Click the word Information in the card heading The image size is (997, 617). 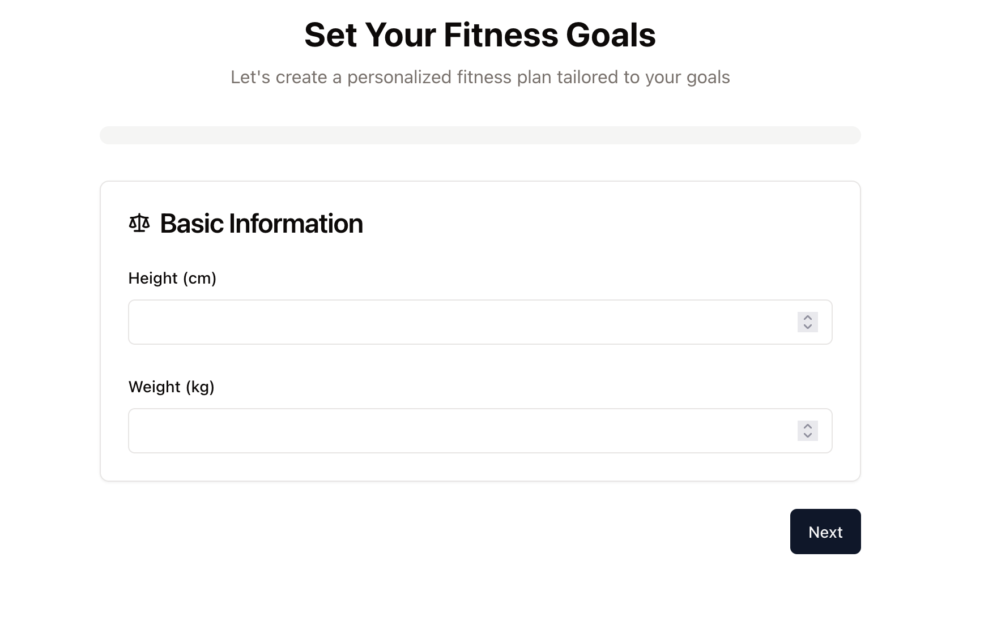[x=296, y=224]
